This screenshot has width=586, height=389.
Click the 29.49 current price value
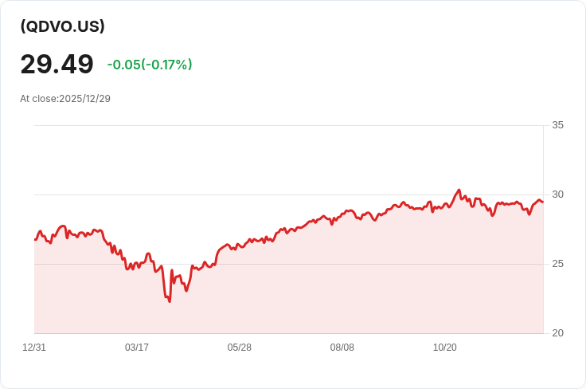(x=57, y=65)
